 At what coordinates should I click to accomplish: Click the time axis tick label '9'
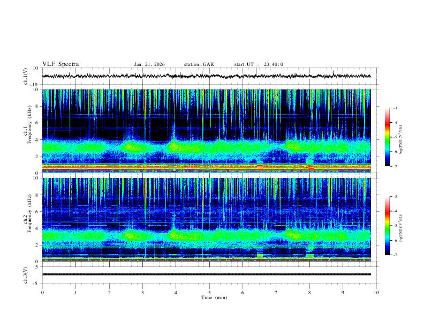[343, 293]
